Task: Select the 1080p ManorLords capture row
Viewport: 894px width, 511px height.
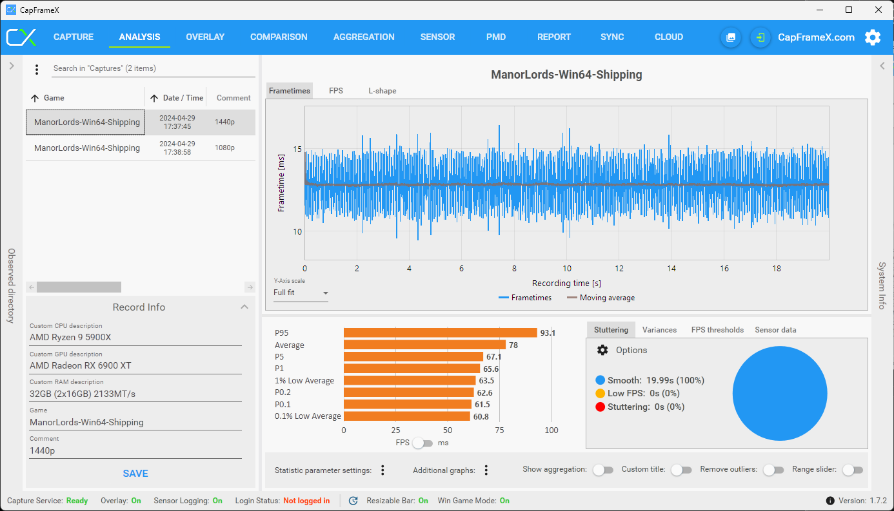Action: [141, 148]
